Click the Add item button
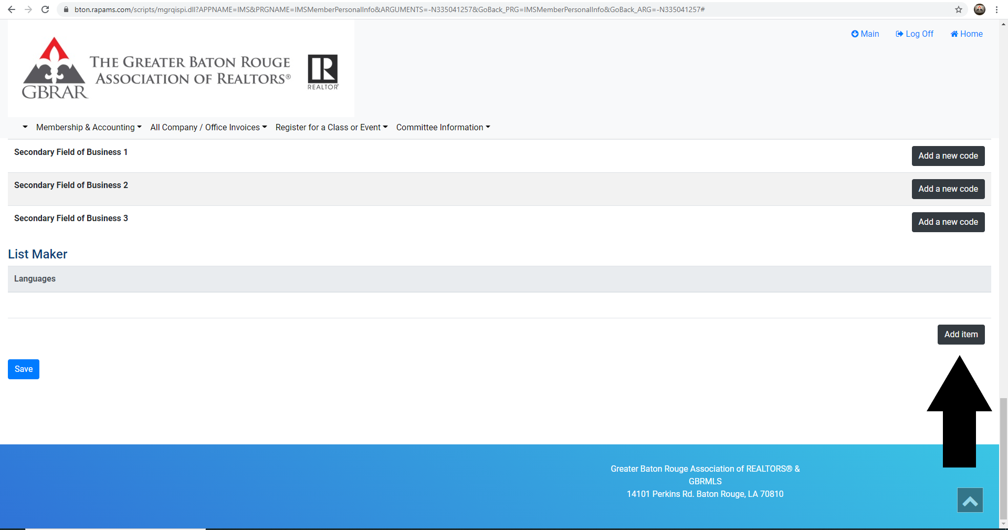The height and width of the screenshot is (530, 1008). [961, 335]
